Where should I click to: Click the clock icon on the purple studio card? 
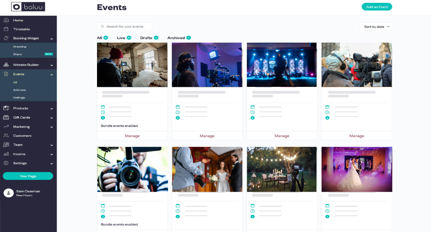tap(178, 112)
